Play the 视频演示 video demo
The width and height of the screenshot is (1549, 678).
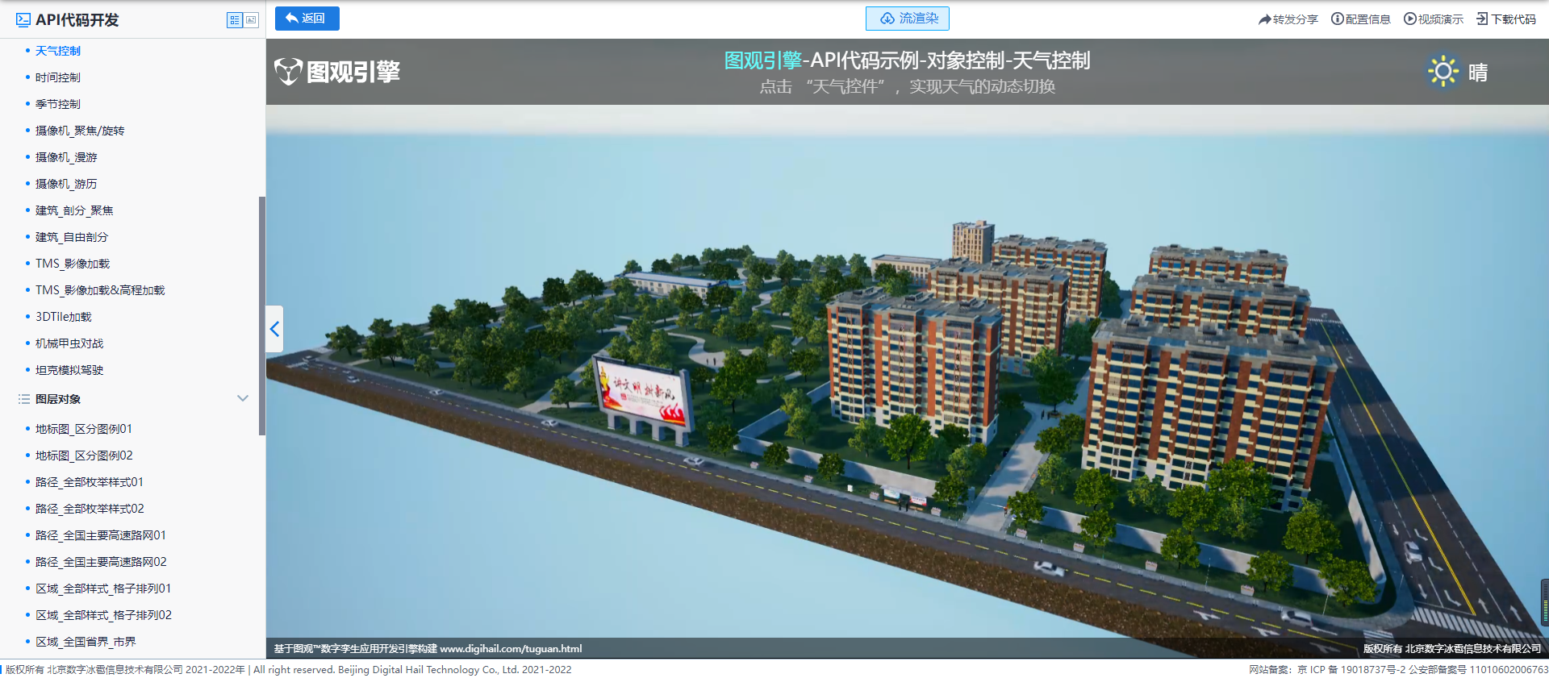coord(1433,19)
